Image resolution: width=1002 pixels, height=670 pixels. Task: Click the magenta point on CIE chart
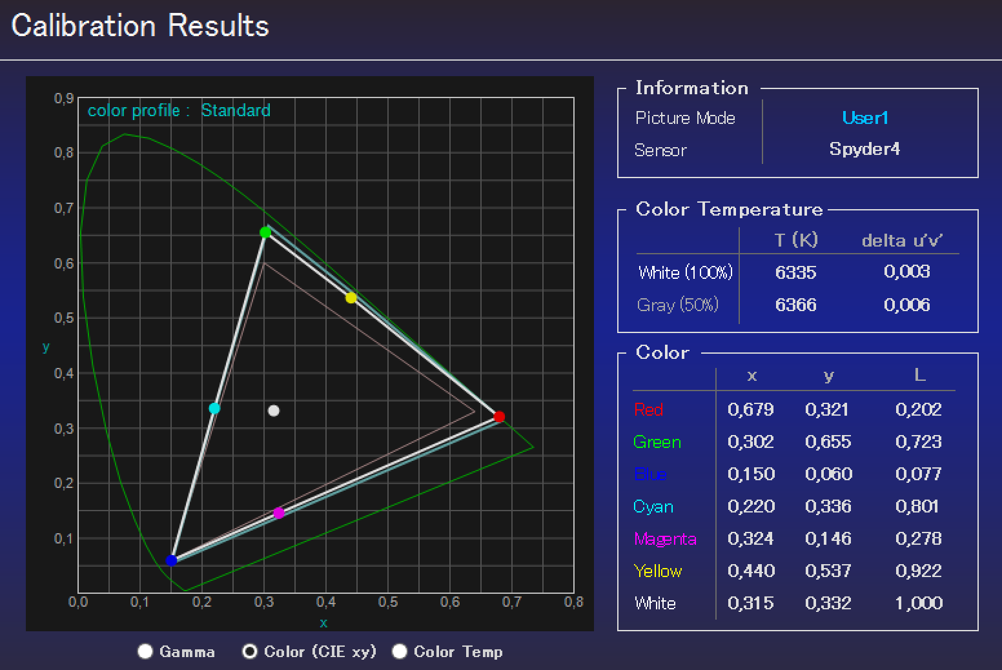279,513
